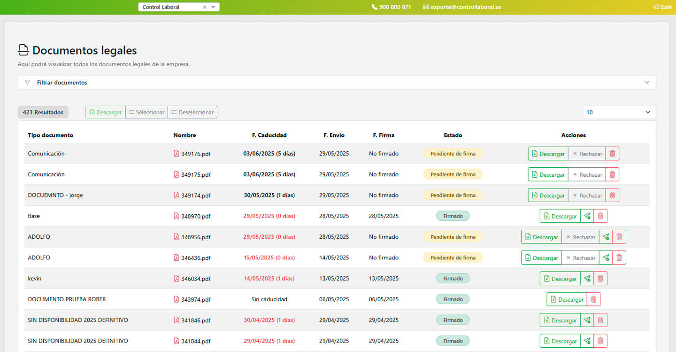The image size is (676, 352).
Task: Trash the 346034.pdf document
Action: click(x=600, y=279)
